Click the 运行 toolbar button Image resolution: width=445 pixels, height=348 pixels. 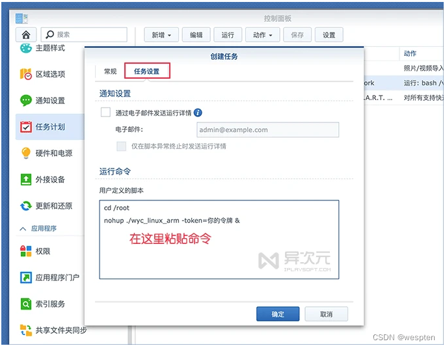228,35
